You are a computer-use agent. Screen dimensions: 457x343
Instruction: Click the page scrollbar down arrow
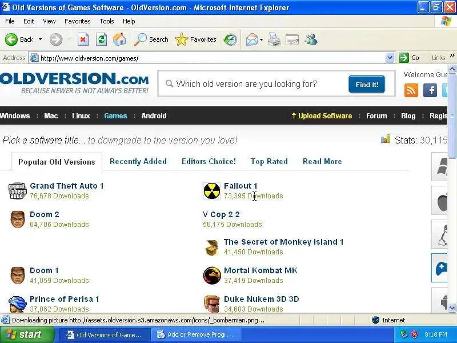[452, 308]
